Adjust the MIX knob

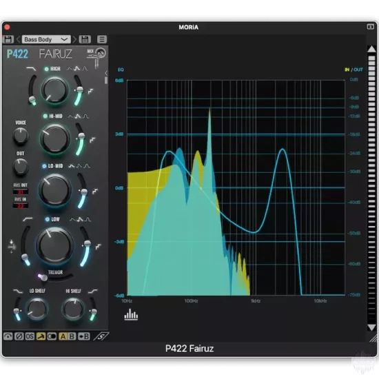(x=101, y=52)
